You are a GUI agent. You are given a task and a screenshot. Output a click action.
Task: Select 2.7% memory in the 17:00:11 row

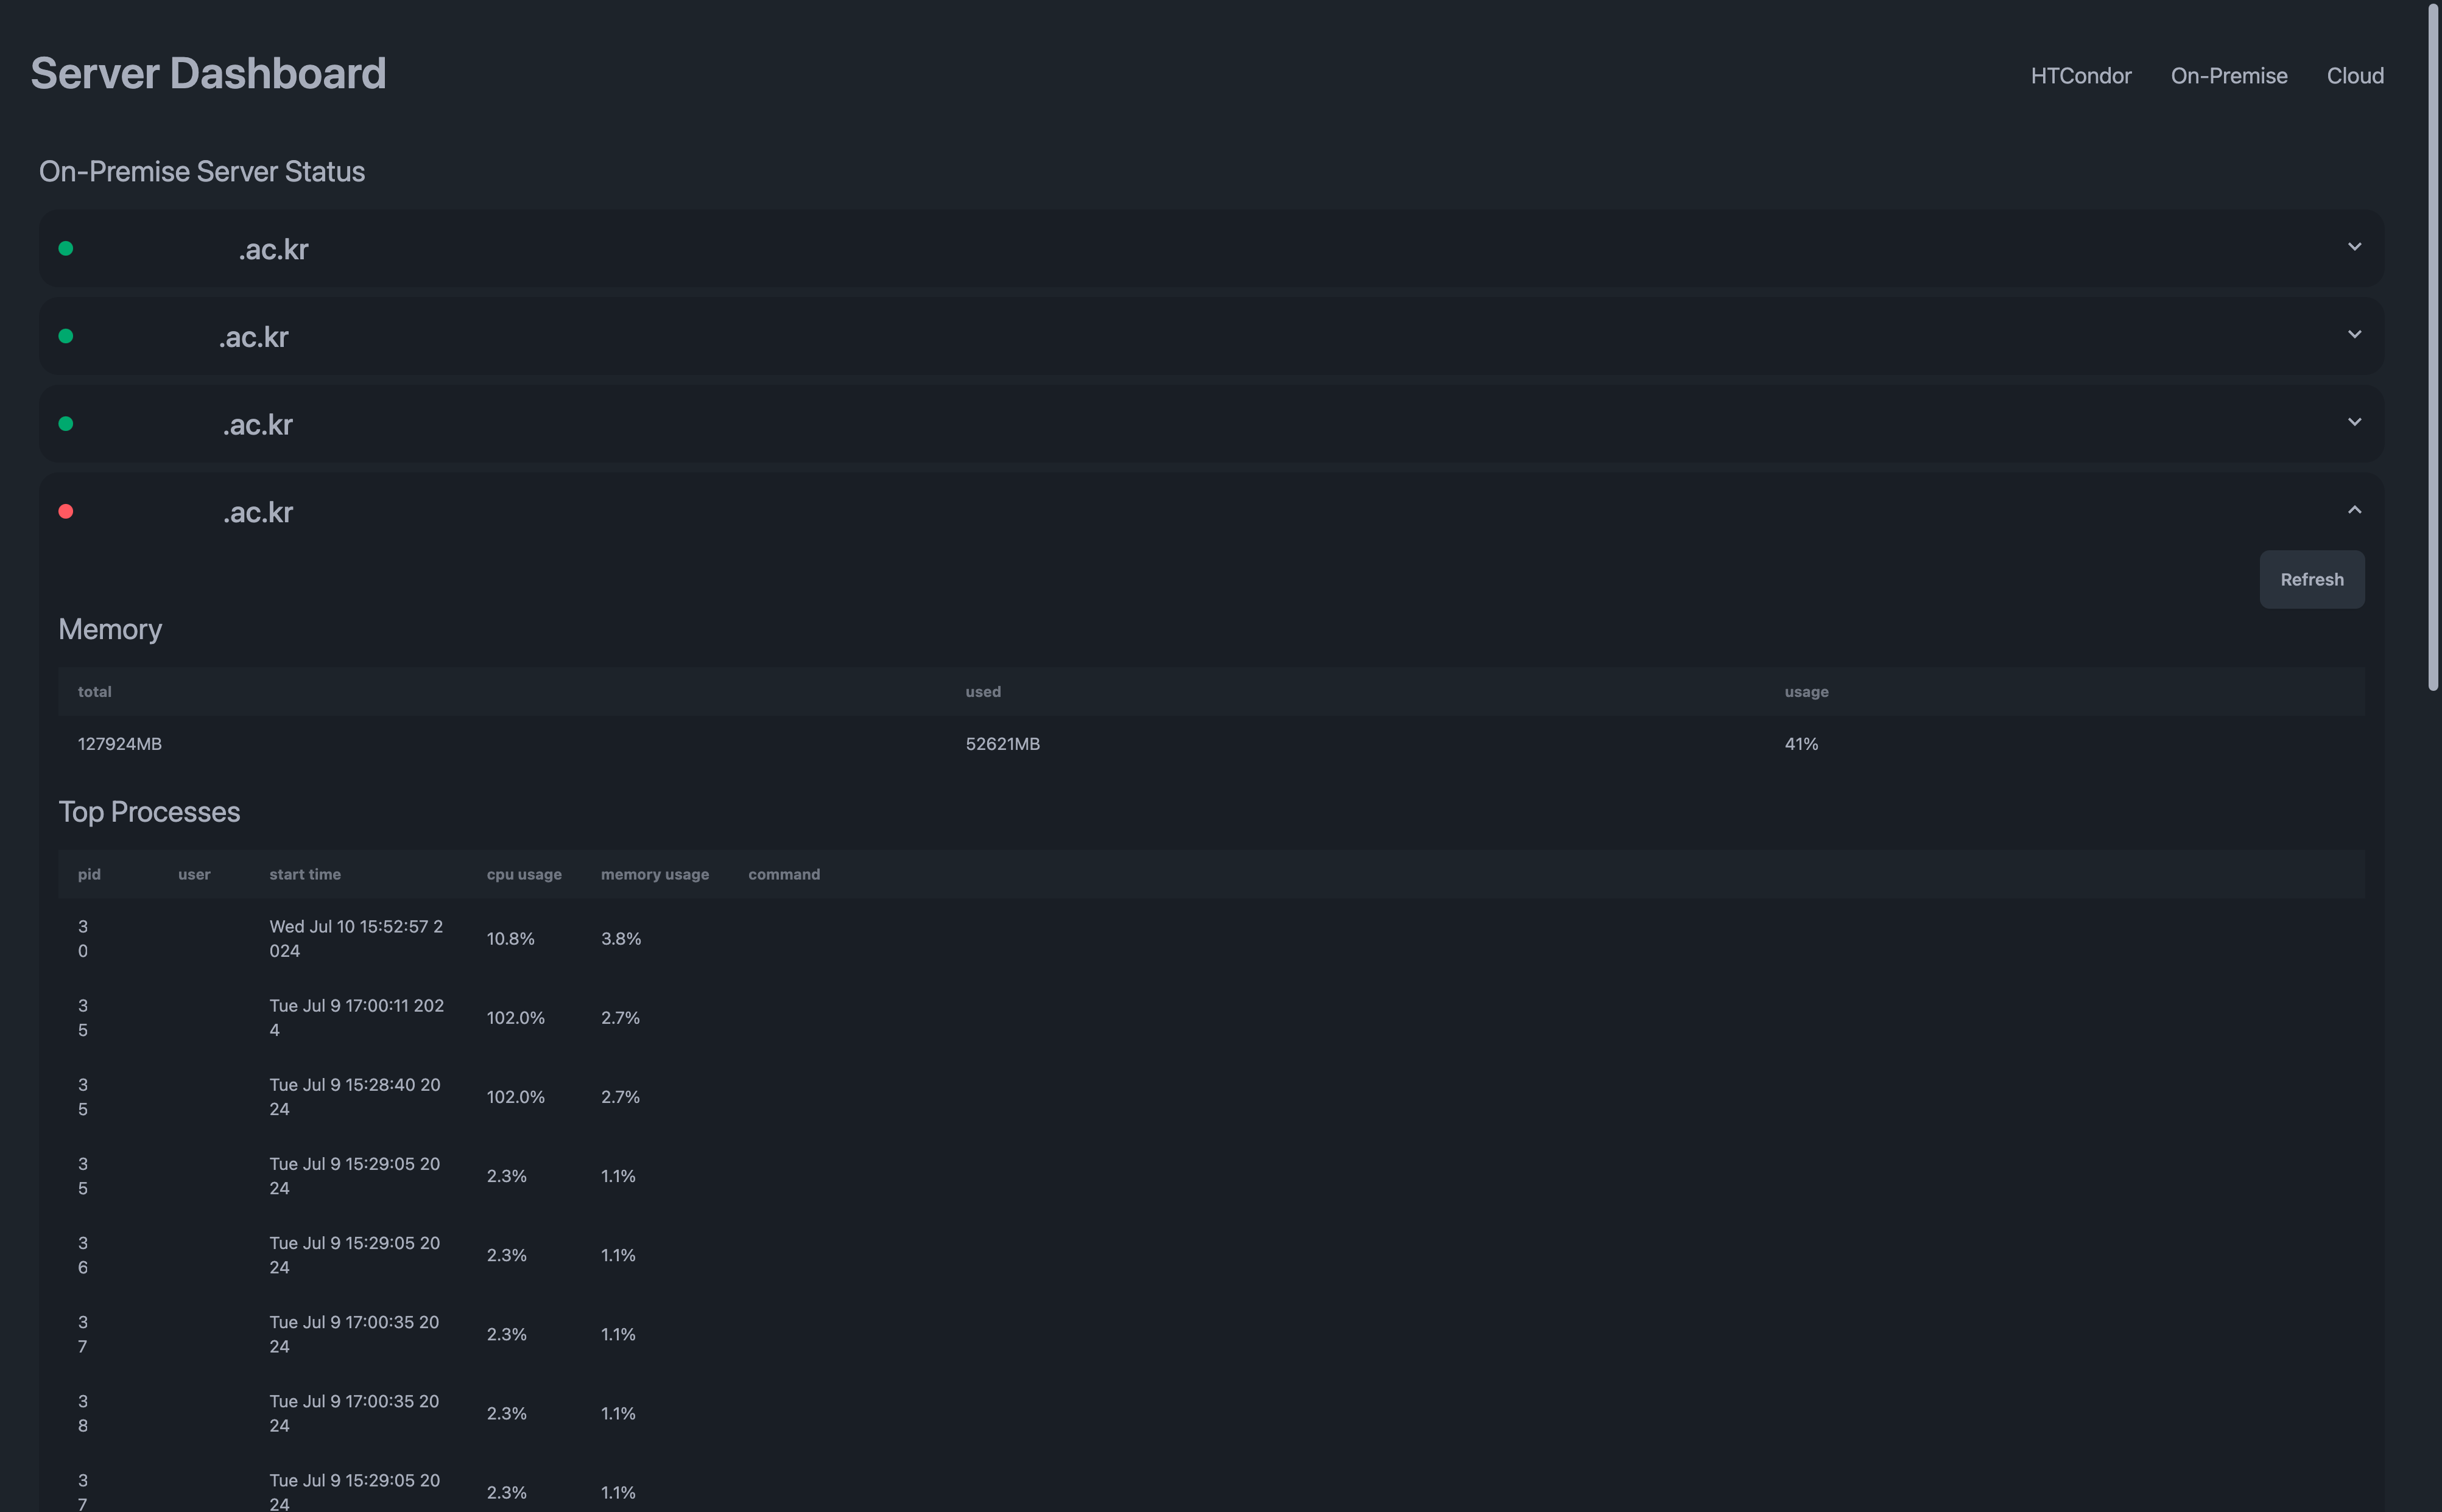(x=621, y=1018)
